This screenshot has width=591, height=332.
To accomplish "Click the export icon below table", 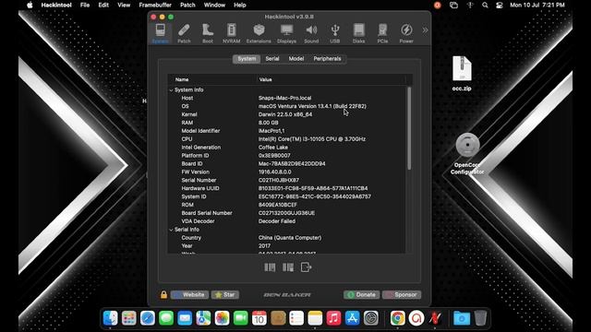I will point(306,267).
